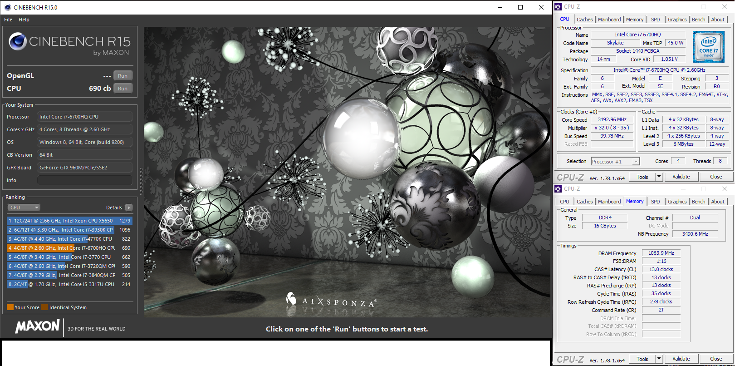Click the DRAM Frequency value 1063.9 MHz
Viewport: 735px width, 366px height.
(x=661, y=253)
